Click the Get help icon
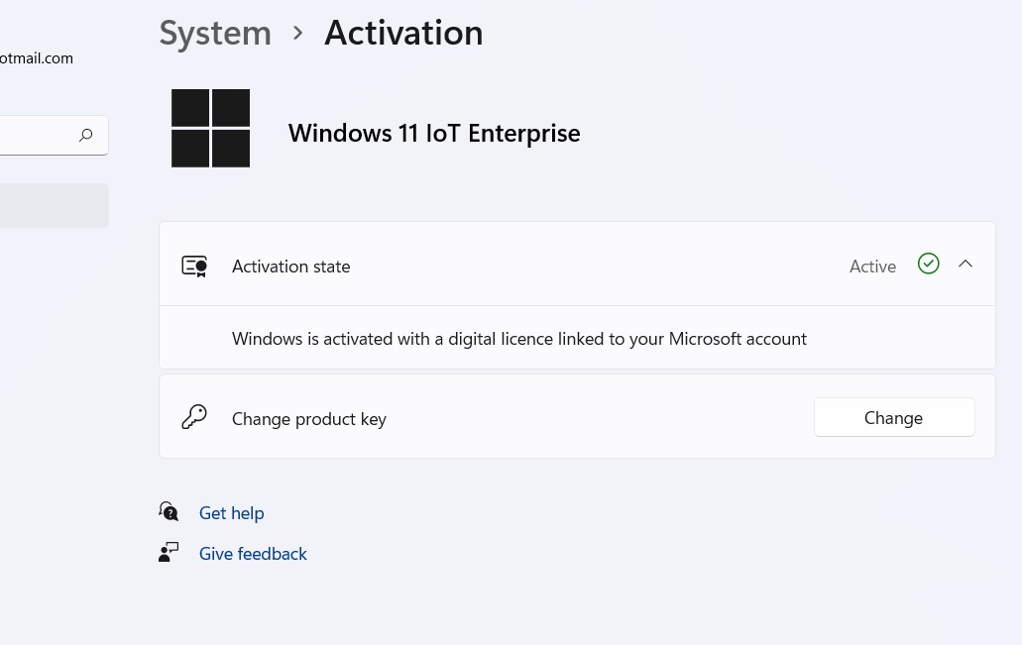Image resolution: width=1022 pixels, height=645 pixels. (x=169, y=512)
